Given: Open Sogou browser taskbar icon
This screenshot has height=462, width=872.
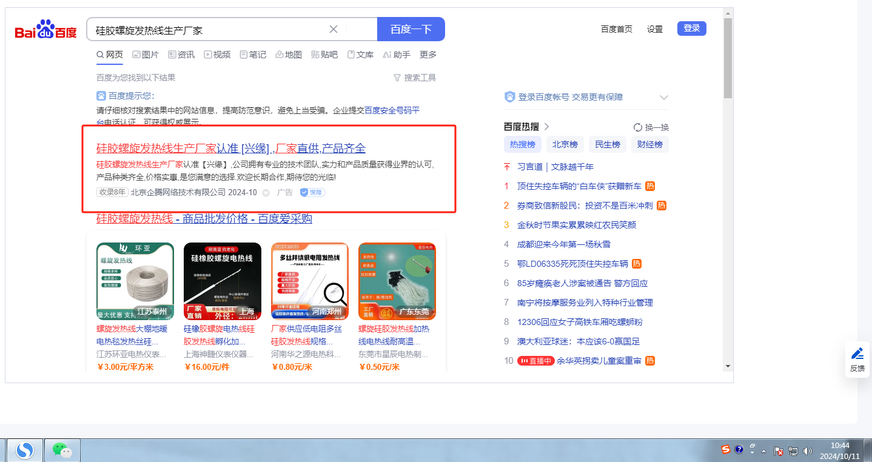Looking at the screenshot, I should 25,449.
